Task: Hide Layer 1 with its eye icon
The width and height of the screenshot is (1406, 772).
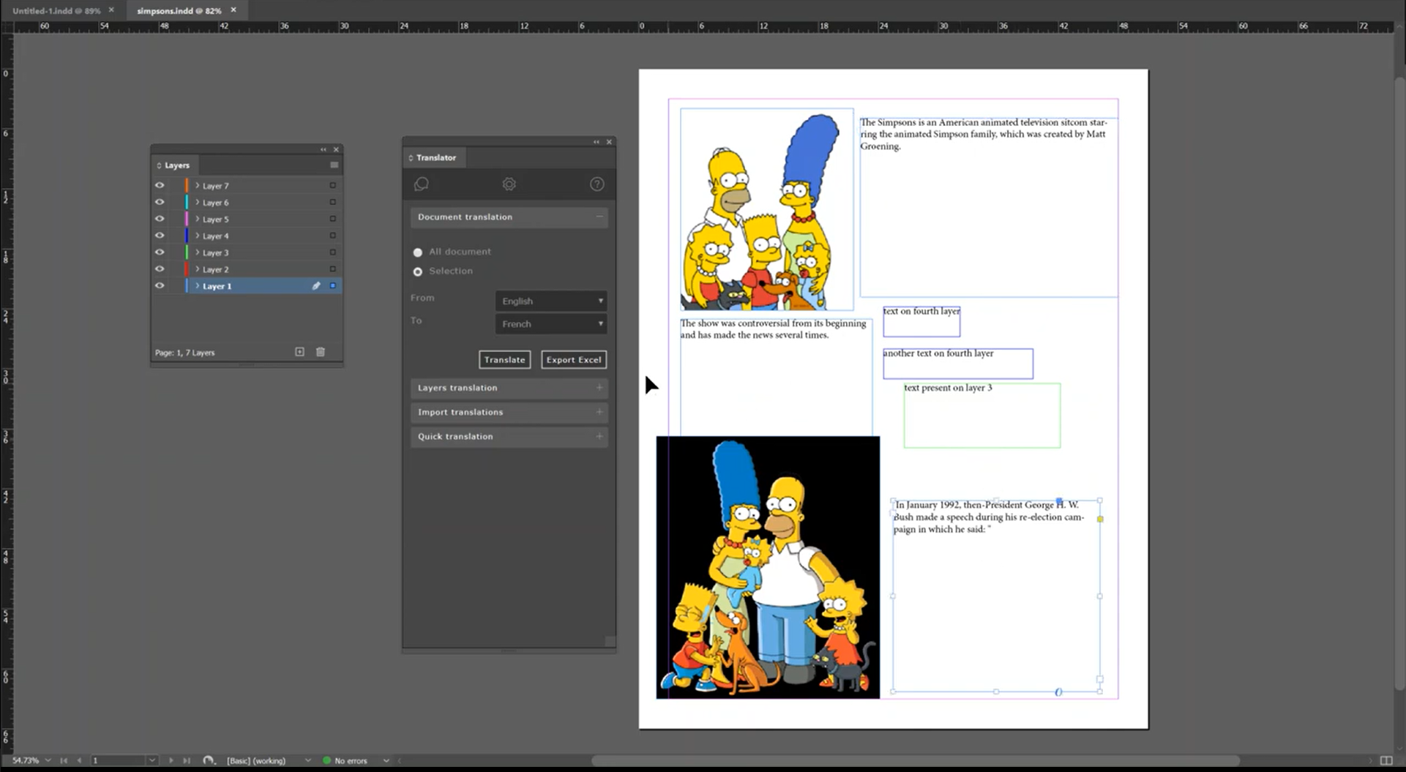Action: coord(160,286)
